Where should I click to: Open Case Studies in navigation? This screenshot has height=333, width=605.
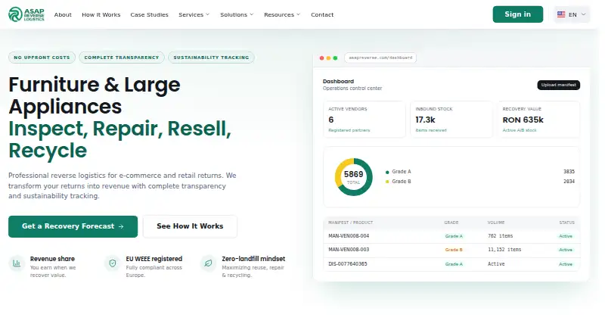point(149,14)
